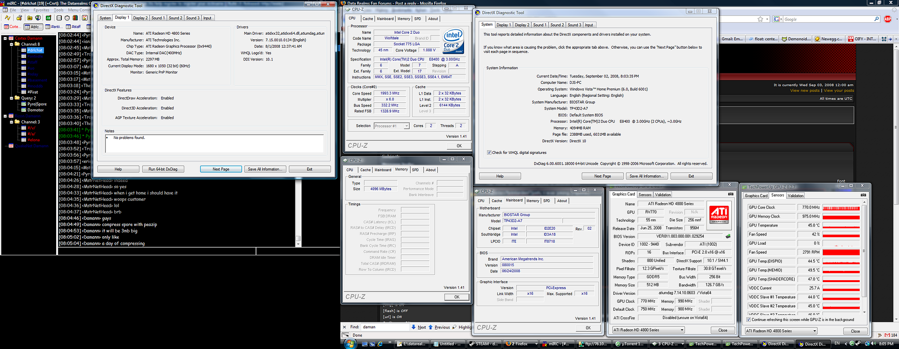899x349 pixels.
Task: Click Run 64-bit DxDiag button
Action: tap(162, 169)
